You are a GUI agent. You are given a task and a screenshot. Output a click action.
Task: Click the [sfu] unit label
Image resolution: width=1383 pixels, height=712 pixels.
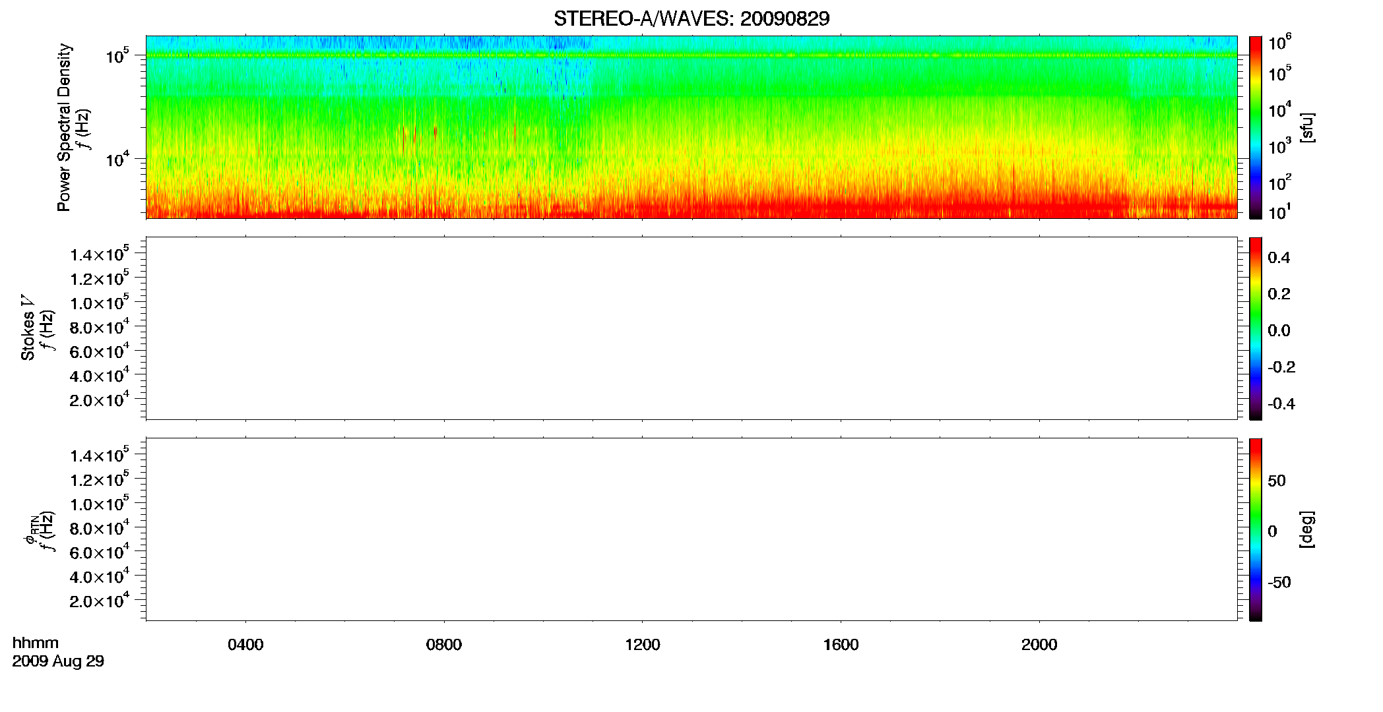coord(1306,128)
